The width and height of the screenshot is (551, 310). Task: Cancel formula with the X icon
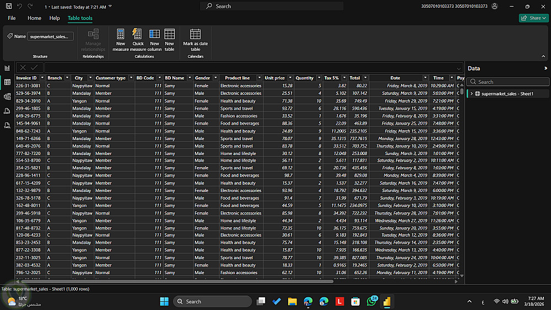(23, 67)
